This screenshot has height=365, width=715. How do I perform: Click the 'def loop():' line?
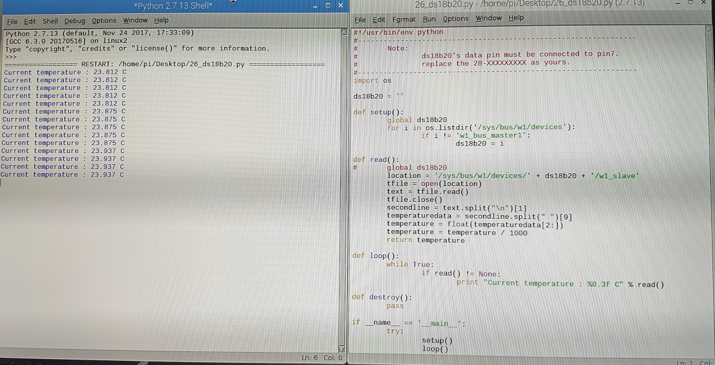coord(375,256)
